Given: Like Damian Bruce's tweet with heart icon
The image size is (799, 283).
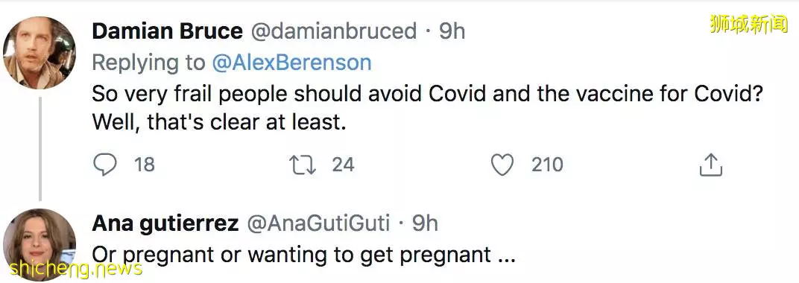Looking at the screenshot, I should coord(502,165).
